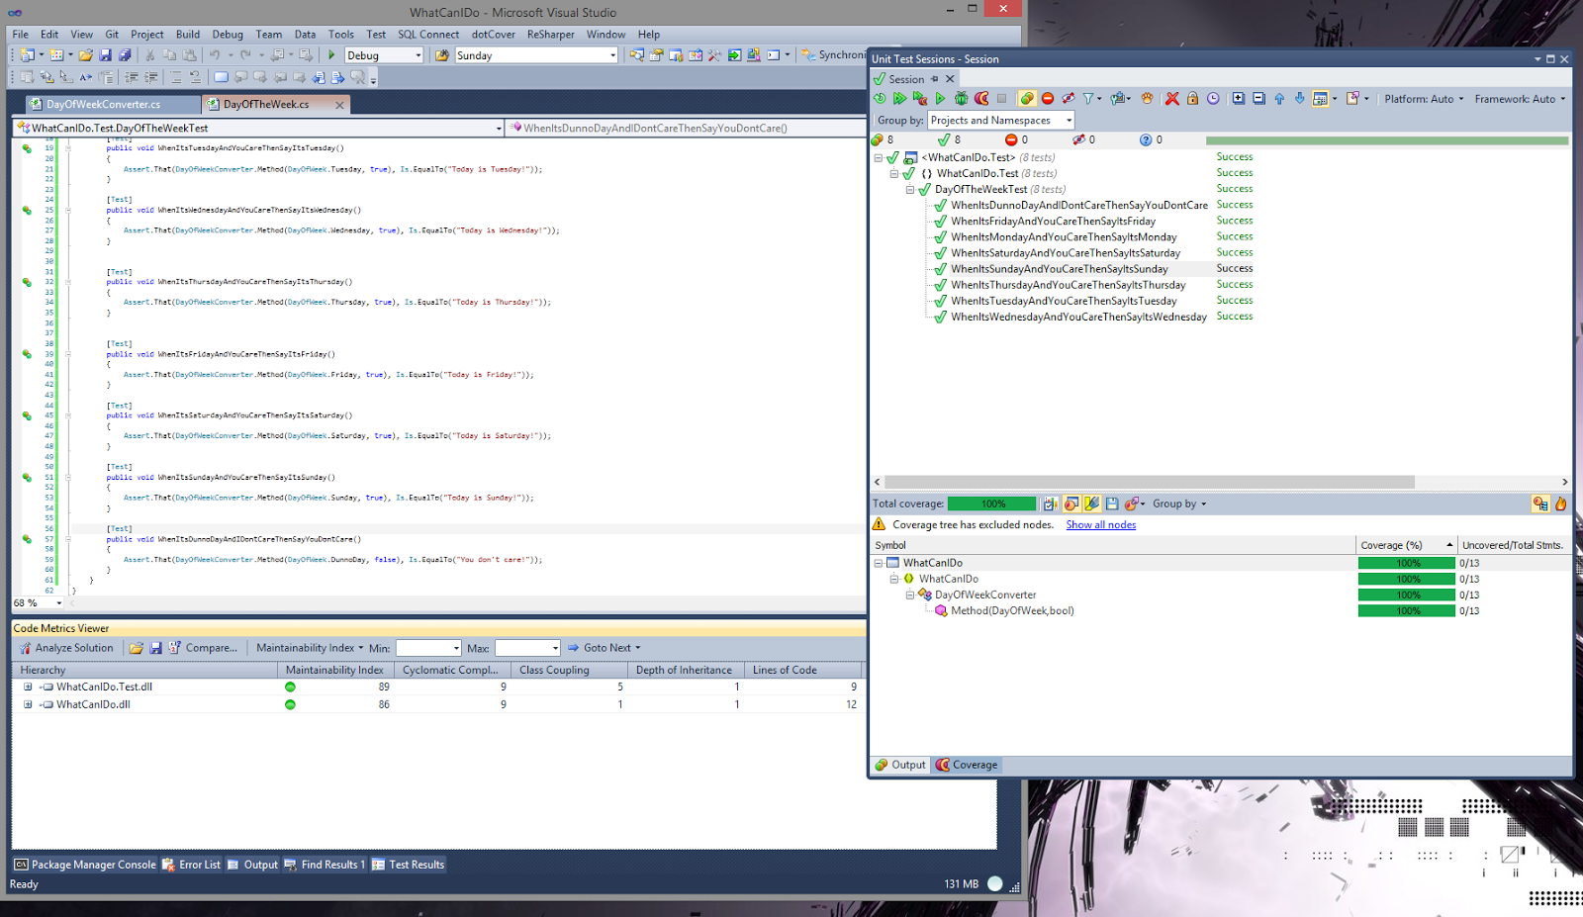Open the Maintainability Index filter dropdown

pyautogui.click(x=310, y=648)
